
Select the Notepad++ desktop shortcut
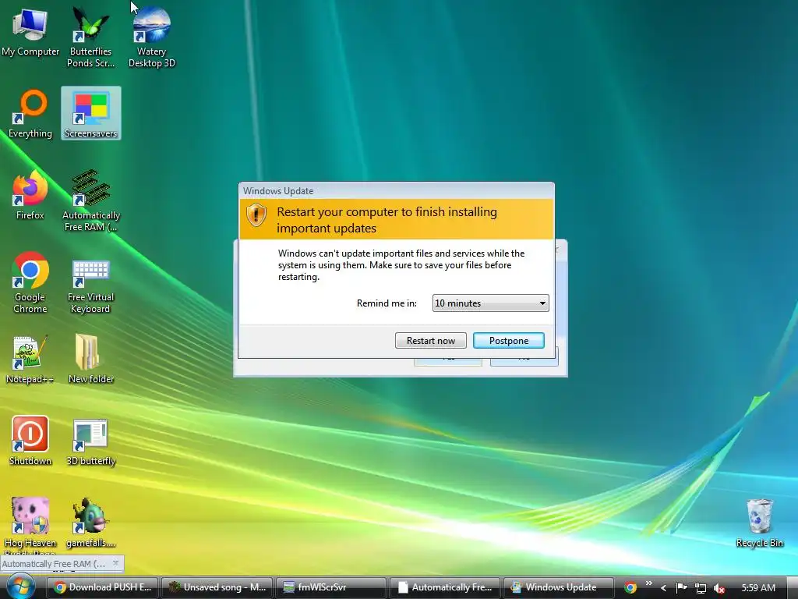pos(30,360)
